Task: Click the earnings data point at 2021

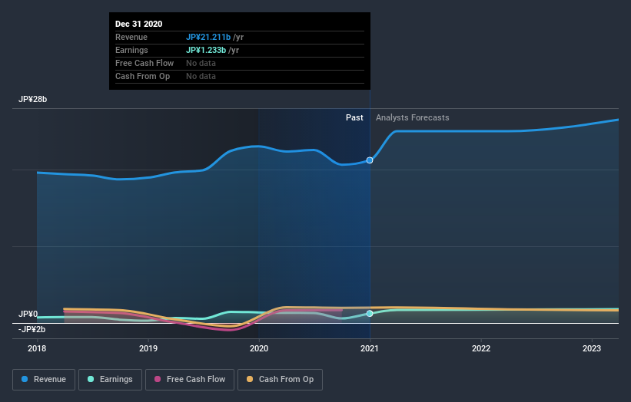Action: (x=370, y=313)
